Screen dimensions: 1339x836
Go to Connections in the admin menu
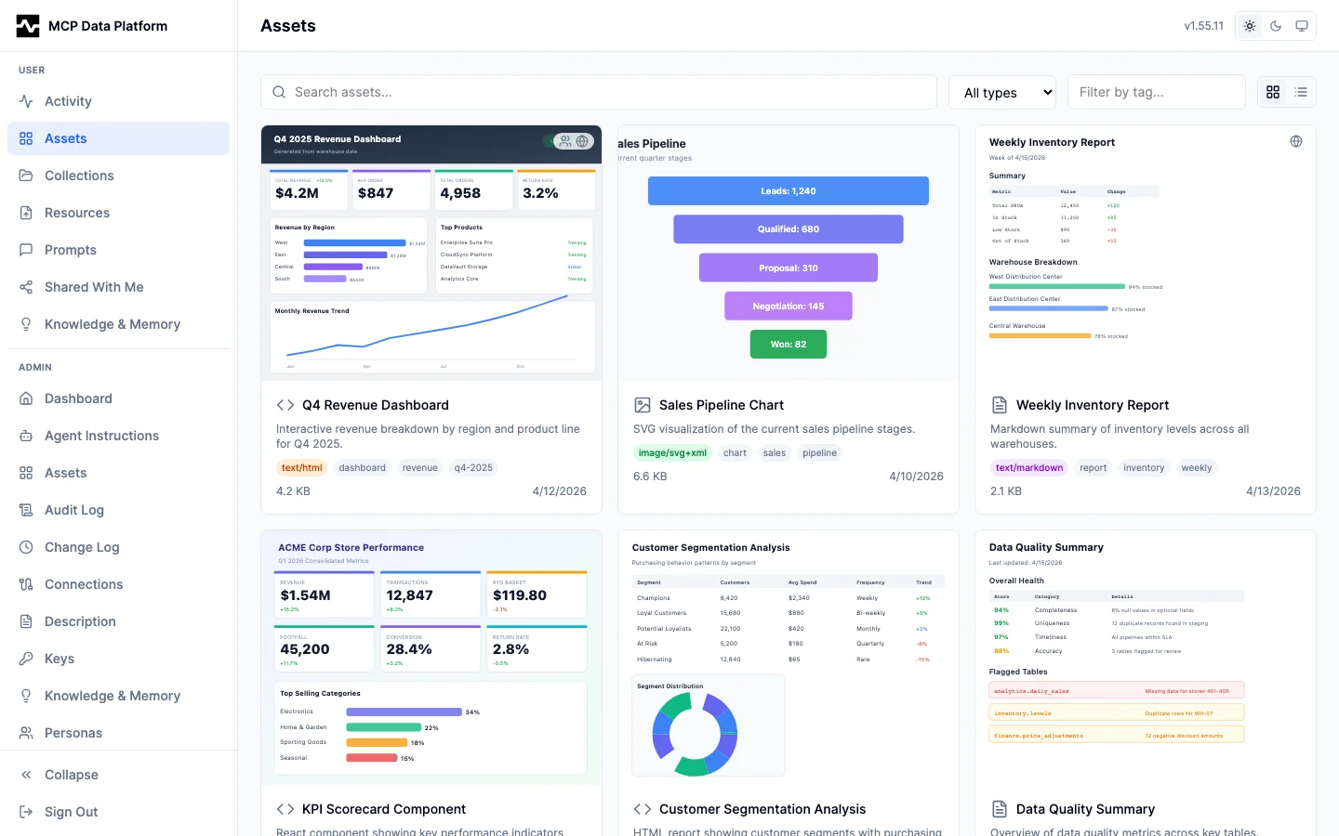pos(84,584)
